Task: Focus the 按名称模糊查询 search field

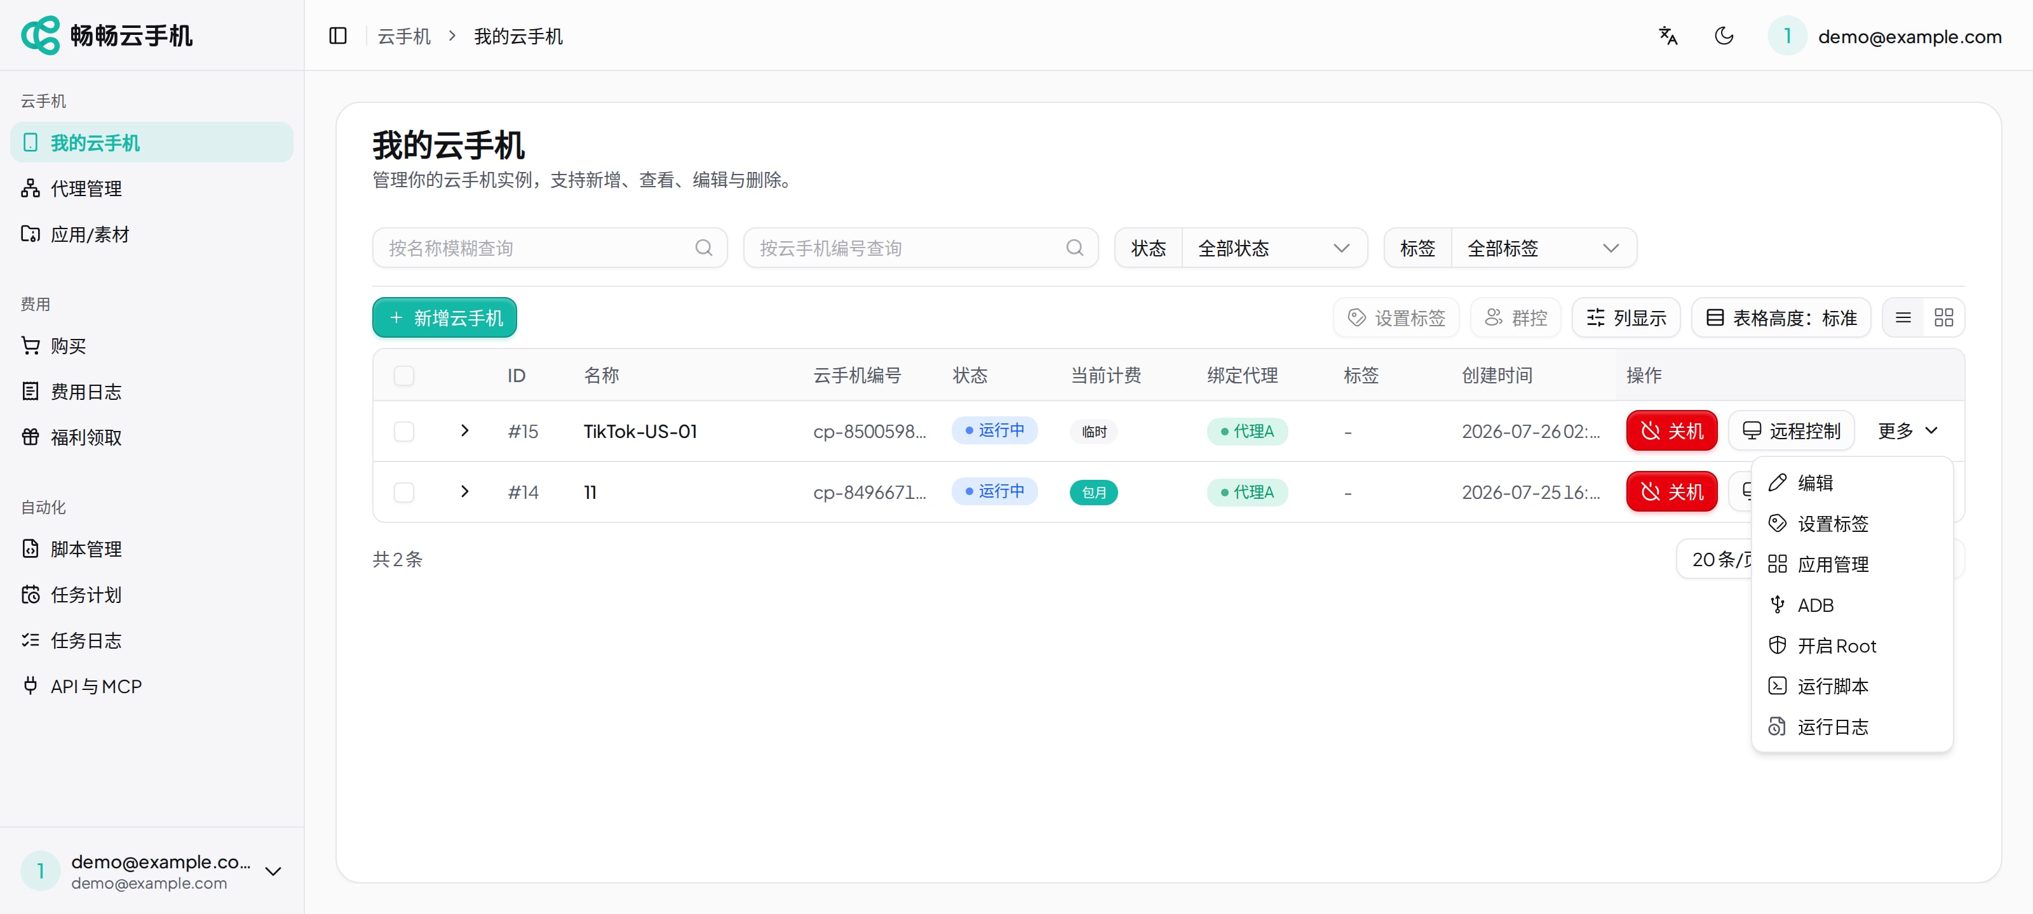Action: point(550,248)
